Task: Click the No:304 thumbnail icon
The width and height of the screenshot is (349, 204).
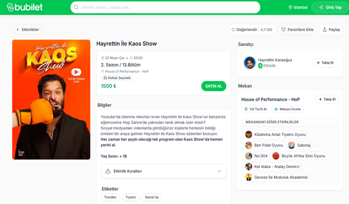Action: pyautogui.click(x=249, y=156)
